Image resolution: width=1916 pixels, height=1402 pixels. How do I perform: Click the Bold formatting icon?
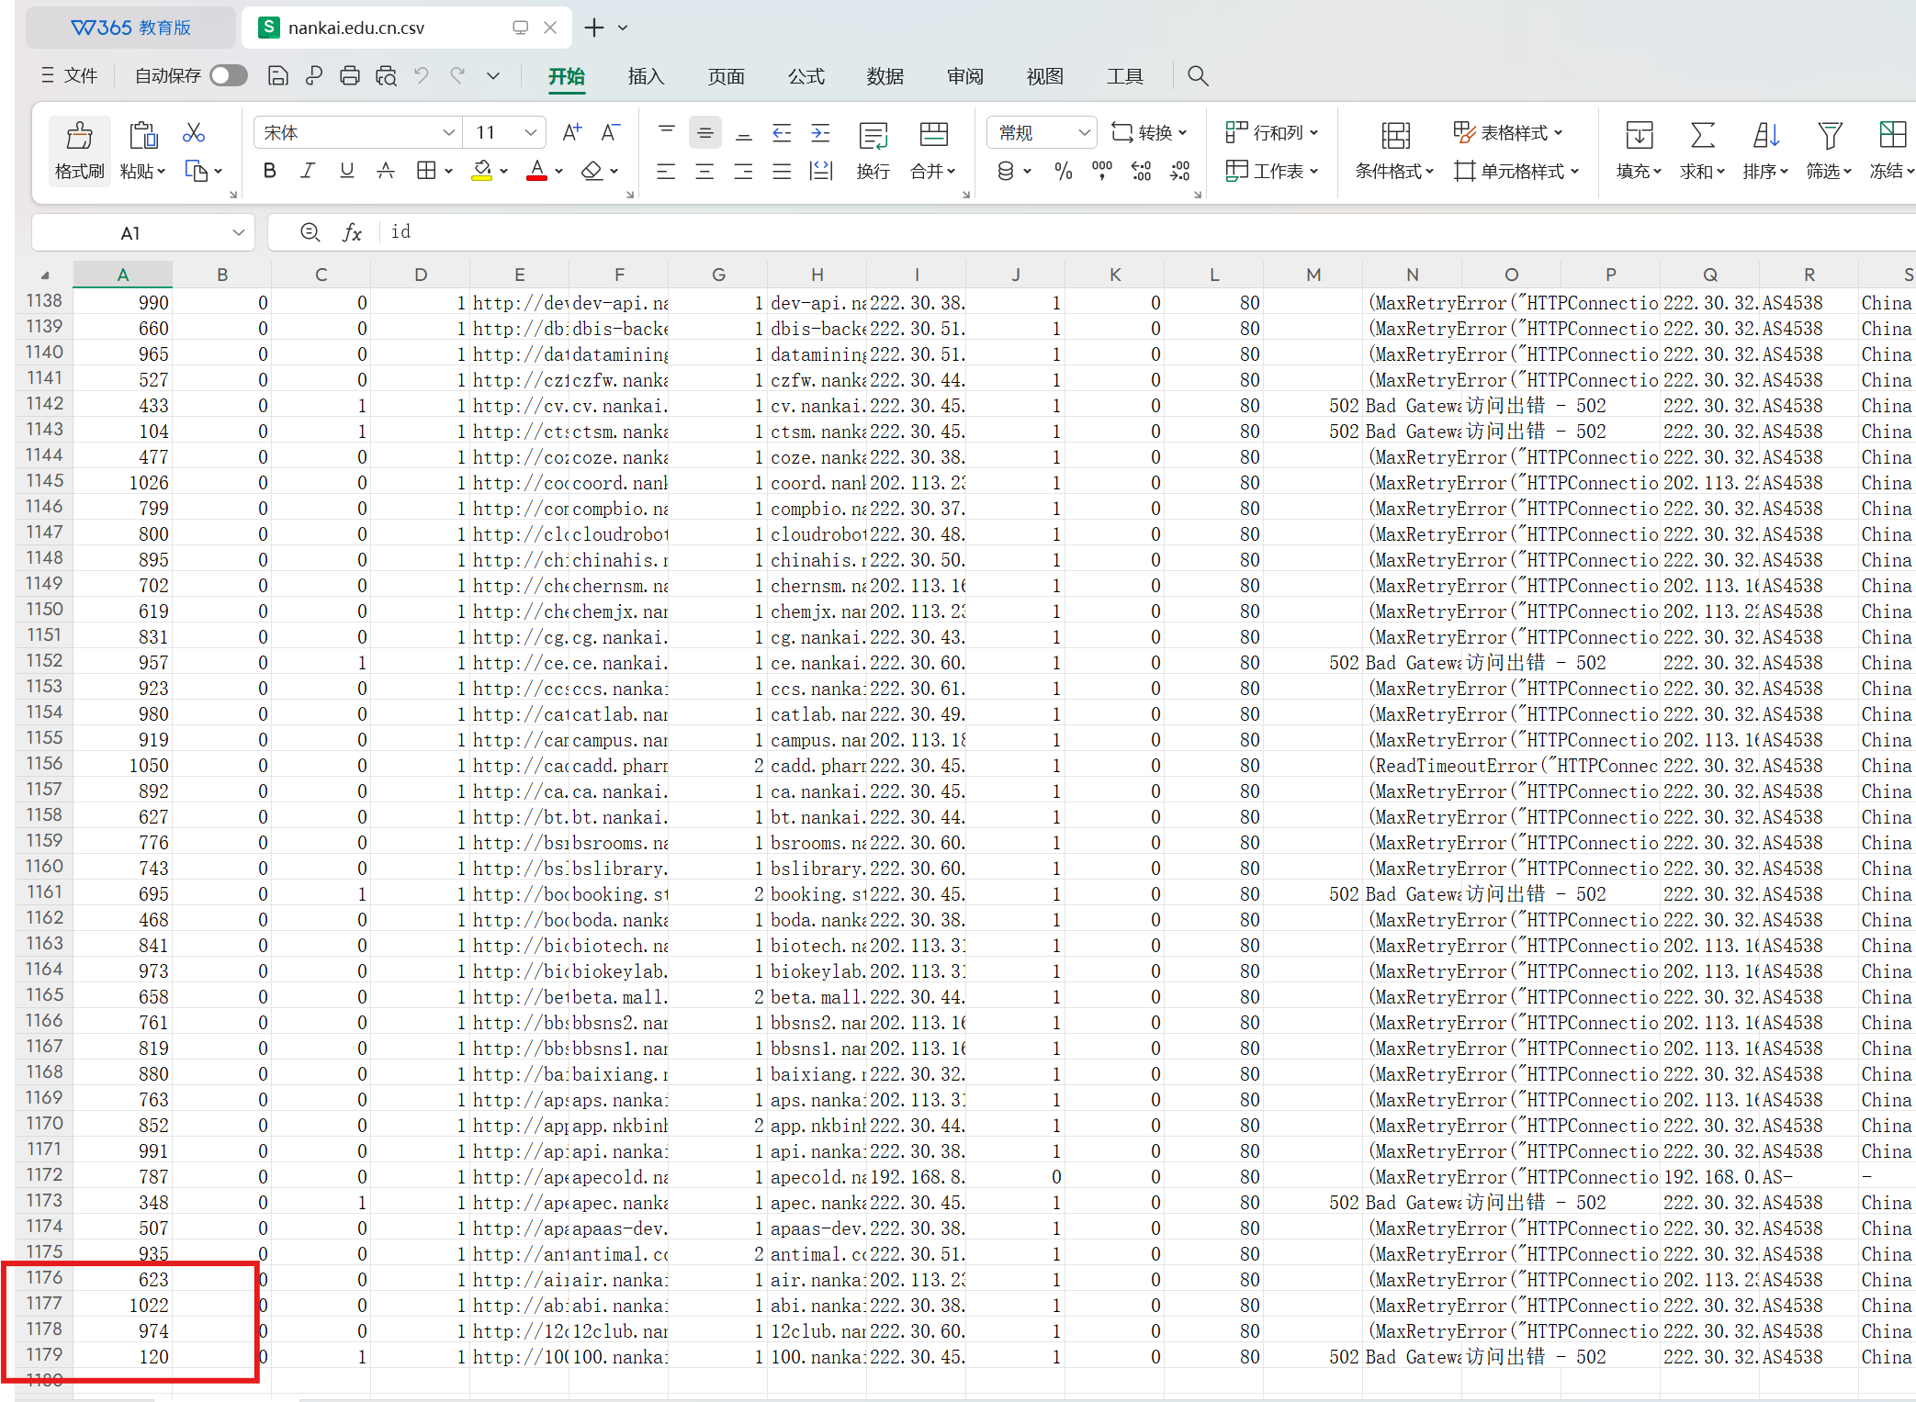click(269, 171)
